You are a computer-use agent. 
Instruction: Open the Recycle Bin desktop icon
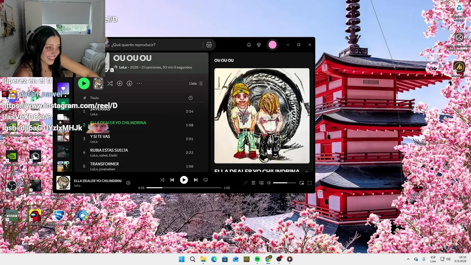pos(459,12)
